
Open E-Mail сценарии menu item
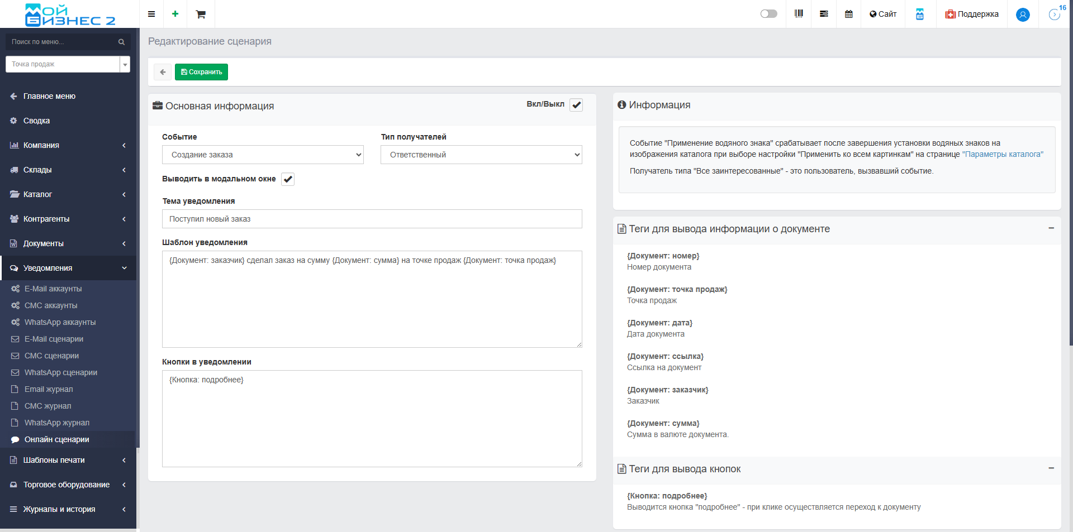(x=54, y=339)
